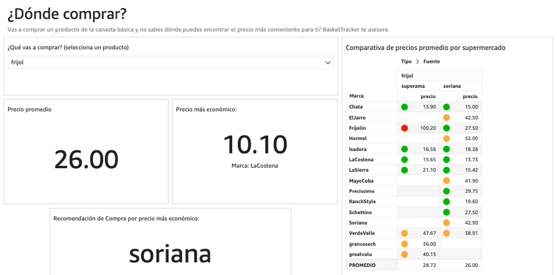Select the Isadora brand row label
The width and height of the screenshot is (557, 275).
coord(358,149)
